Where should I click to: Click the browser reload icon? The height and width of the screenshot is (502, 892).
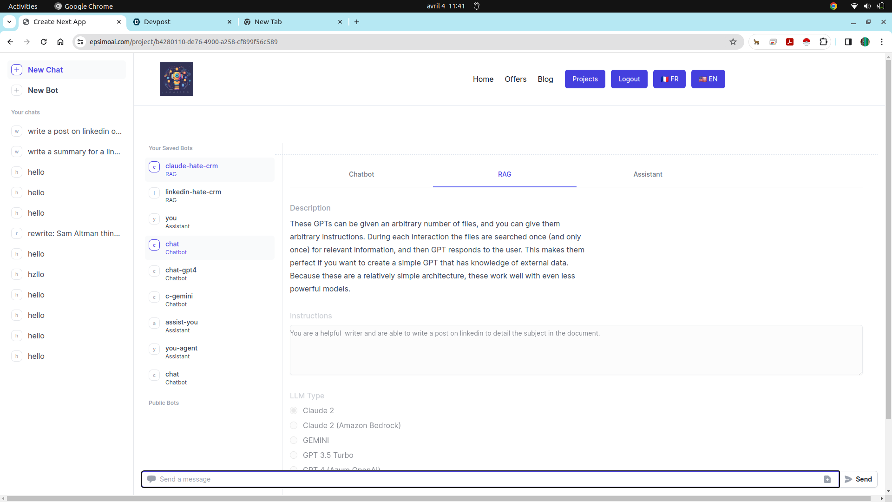coord(44,42)
